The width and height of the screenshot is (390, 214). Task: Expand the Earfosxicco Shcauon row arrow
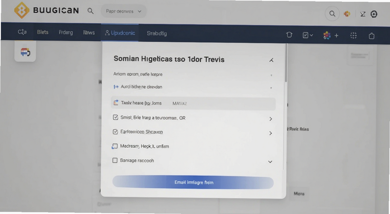271,133
